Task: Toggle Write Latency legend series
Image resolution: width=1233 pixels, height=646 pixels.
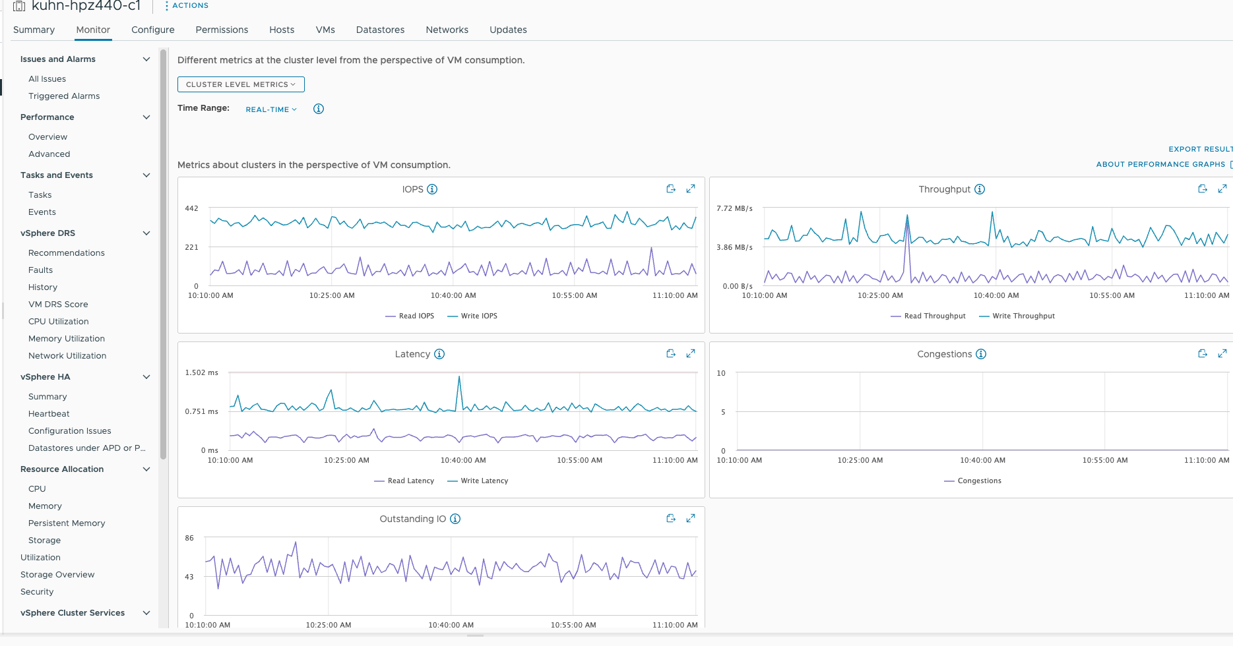Action: point(478,481)
